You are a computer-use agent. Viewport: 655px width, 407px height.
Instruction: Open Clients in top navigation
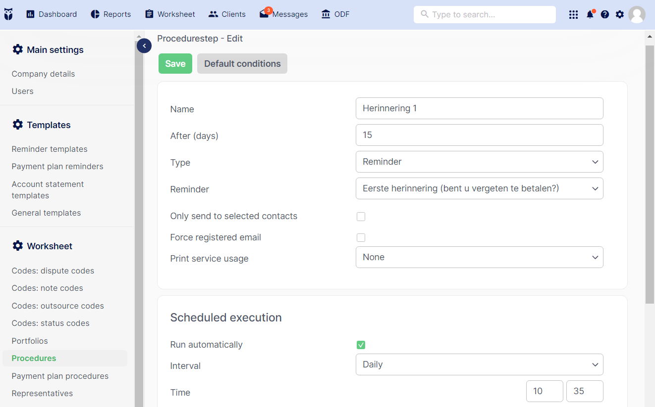coord(227,14)
